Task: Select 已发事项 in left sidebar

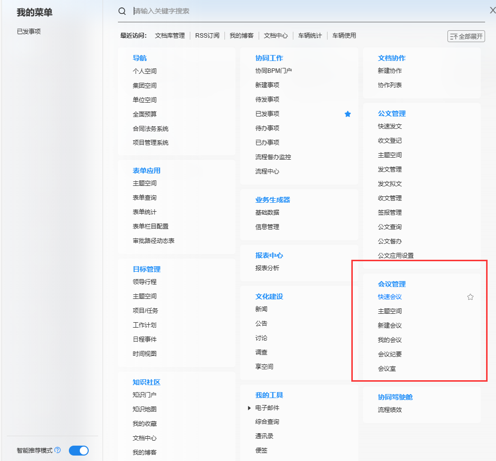Action: [x=29, y=31]
